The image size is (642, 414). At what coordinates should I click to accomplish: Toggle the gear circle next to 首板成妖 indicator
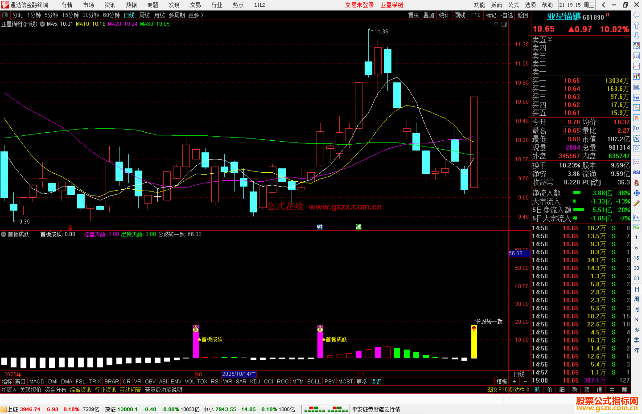tap(4, 234)
